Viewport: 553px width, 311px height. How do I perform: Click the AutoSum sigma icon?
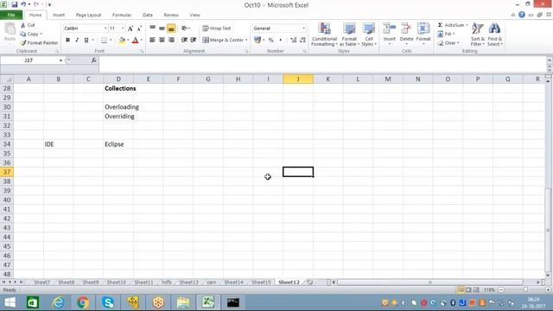(x=440, y=25)
